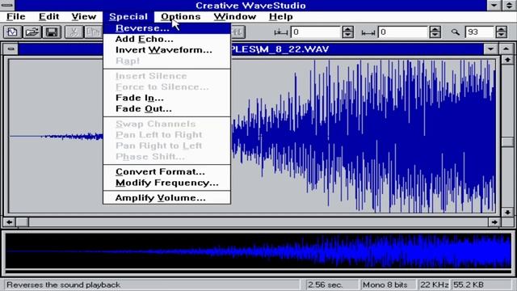The image size is (517, 291).
Task: Click the horizontal scrollbar left arrow
Action: pyautogui.click(x=9, y=222)
